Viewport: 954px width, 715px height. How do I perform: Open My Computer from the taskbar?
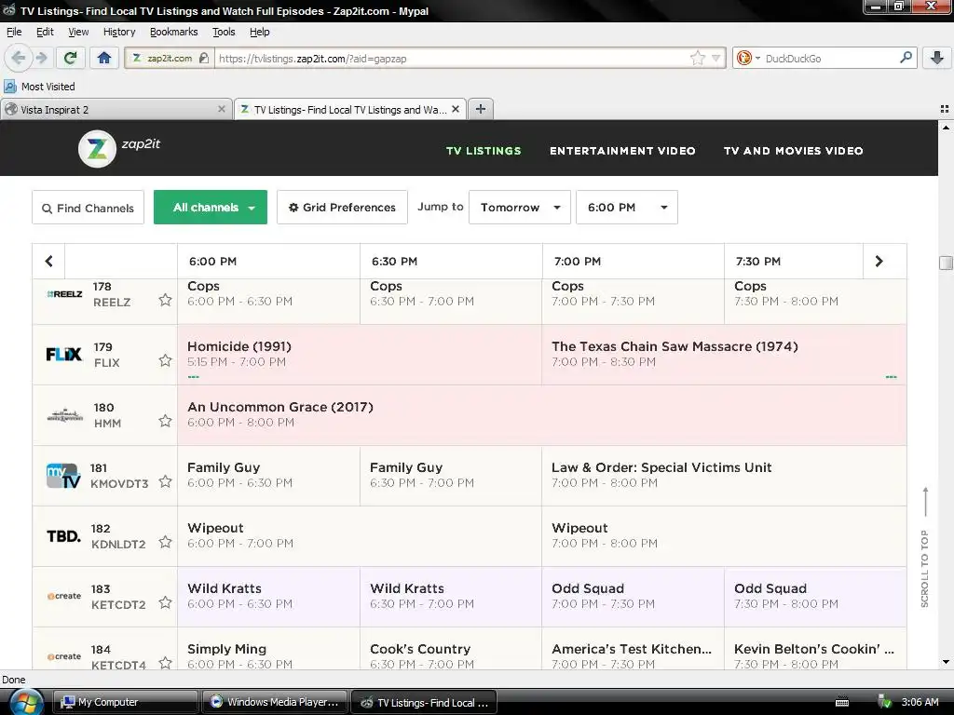pyautogui.click(x=126, y=702)
